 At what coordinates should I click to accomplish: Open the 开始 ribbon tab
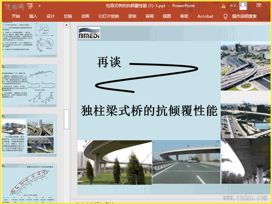[16, 16]
